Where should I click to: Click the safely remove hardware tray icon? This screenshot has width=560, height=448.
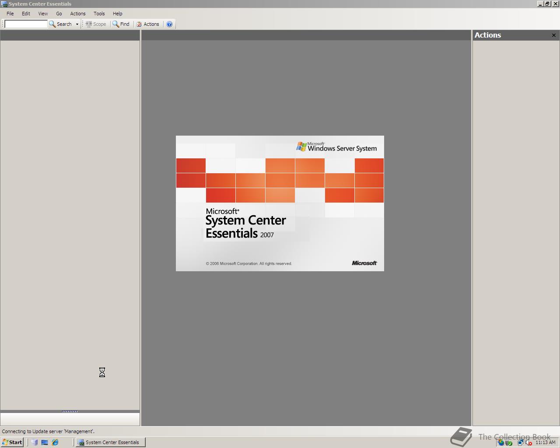coord(509,442)
